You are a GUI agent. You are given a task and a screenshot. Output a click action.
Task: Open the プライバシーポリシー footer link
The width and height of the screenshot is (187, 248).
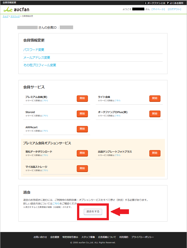(x=142, y=237)
